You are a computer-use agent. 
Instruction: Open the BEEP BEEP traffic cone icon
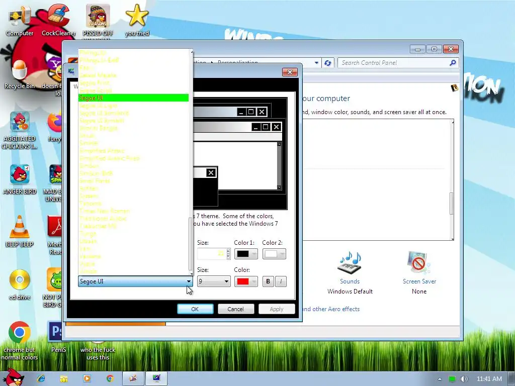click(x=20, y=232)
